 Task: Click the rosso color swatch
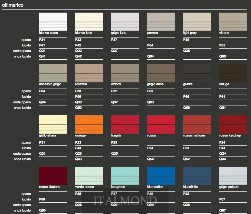click(161, 125)
